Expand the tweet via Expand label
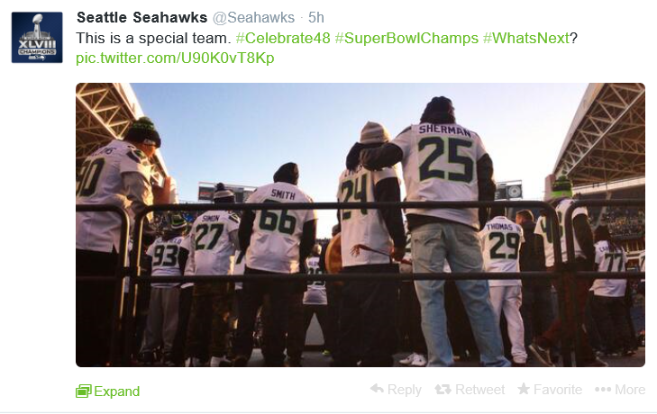The width and height of the screenshot is (657, 414). pos(117,391)
